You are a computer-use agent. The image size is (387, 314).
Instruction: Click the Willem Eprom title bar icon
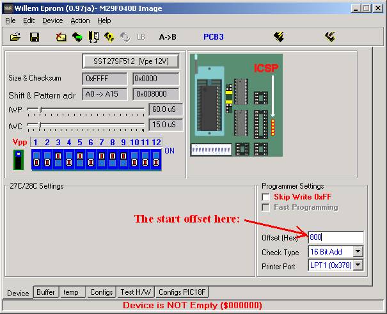click(8, 8)
